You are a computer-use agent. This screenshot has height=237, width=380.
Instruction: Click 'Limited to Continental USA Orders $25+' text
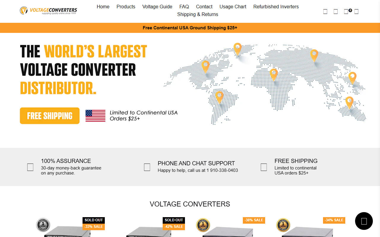[x=144, y=116]
